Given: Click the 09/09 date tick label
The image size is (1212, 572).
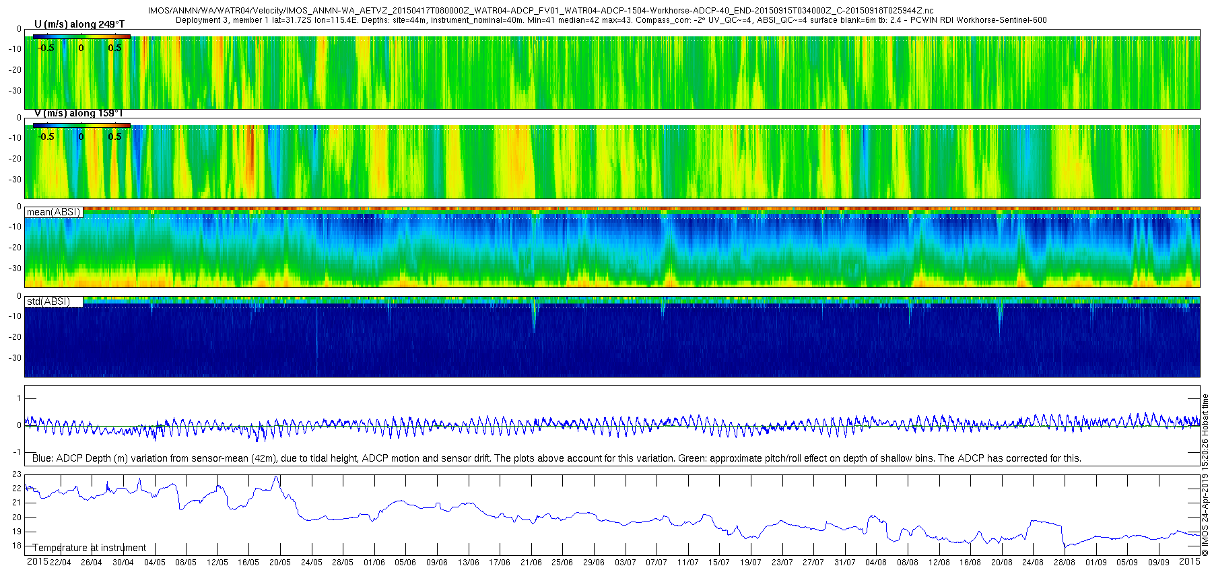Looking at the screenshot, I should [1159, 563].
